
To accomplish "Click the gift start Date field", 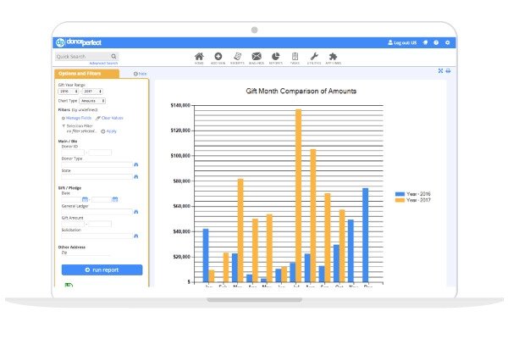I will [x=71, y=199].
